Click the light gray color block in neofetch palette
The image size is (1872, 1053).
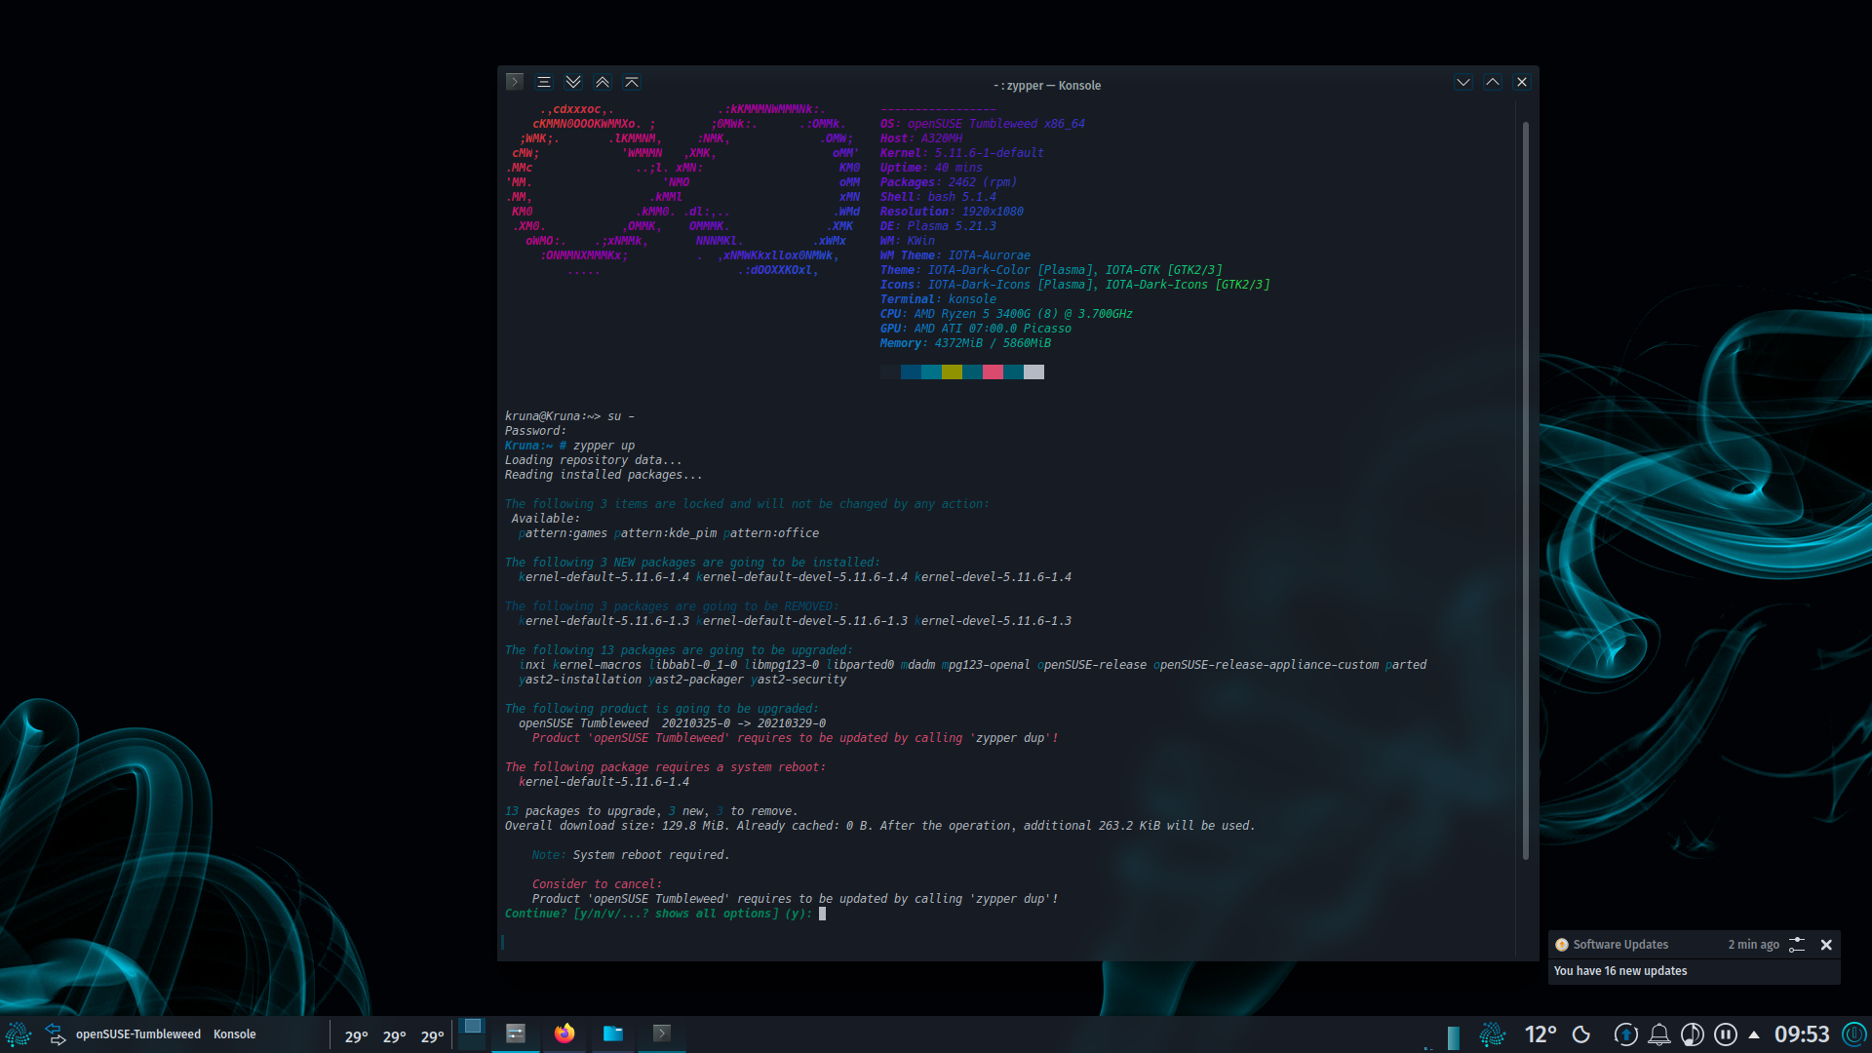pos(1033,371)
